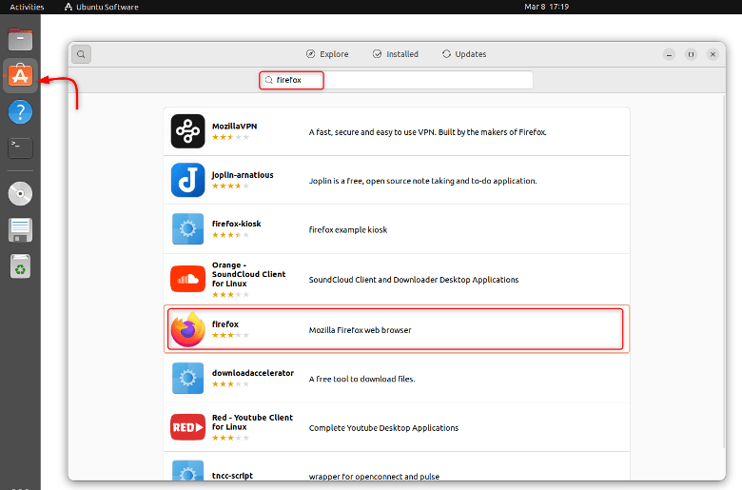
Task: Open Files from the dock
Action: point(20,40)
